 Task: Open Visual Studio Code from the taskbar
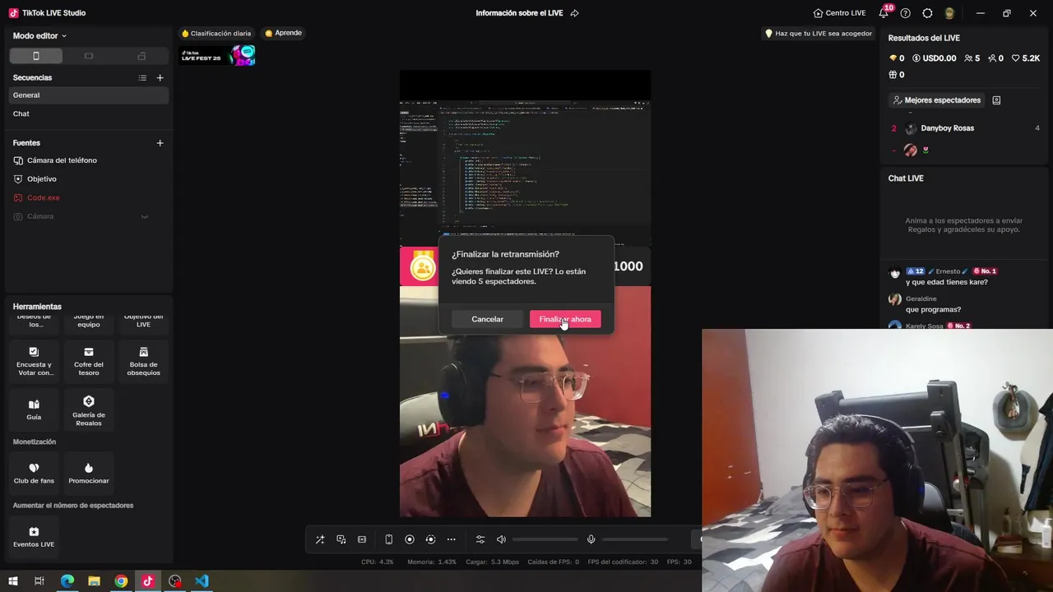point(202,581)
